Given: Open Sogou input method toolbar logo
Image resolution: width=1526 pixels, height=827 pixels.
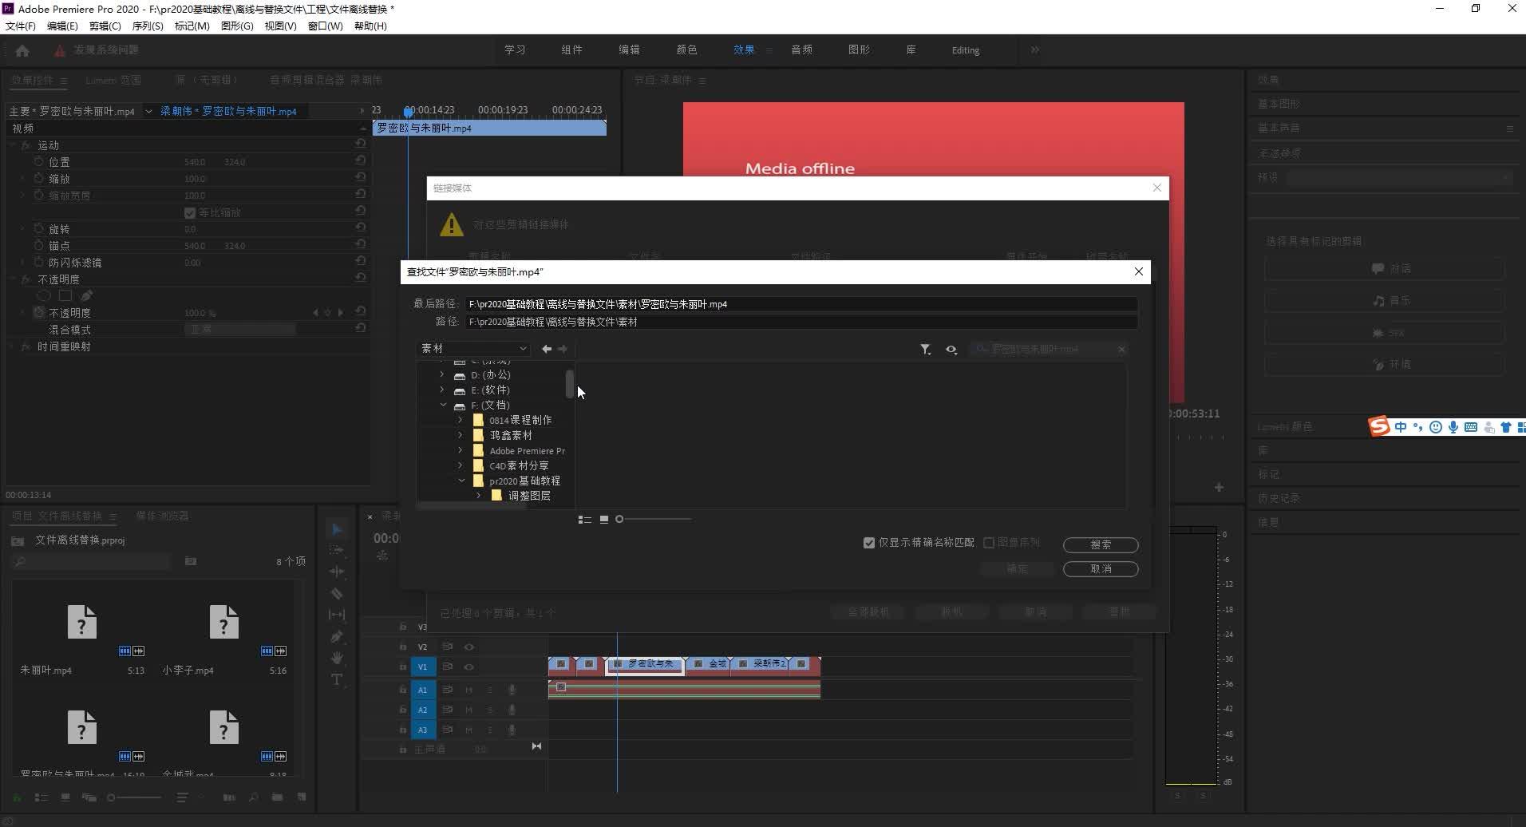Looking at the screenshot, I should (1379, 427).
